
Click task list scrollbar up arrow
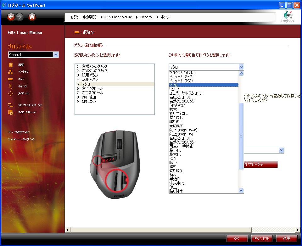[241, 73]
